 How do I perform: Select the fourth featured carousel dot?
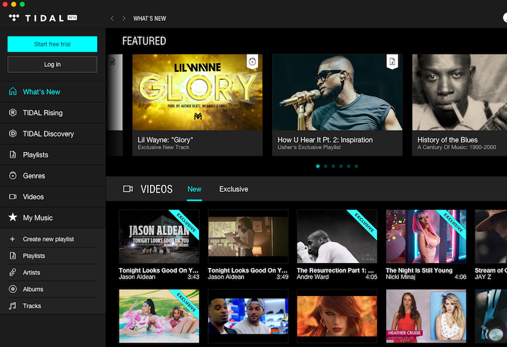pos(341,166)
